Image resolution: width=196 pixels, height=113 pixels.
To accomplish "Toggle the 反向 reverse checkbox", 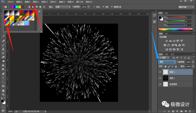I will (94, 6).
